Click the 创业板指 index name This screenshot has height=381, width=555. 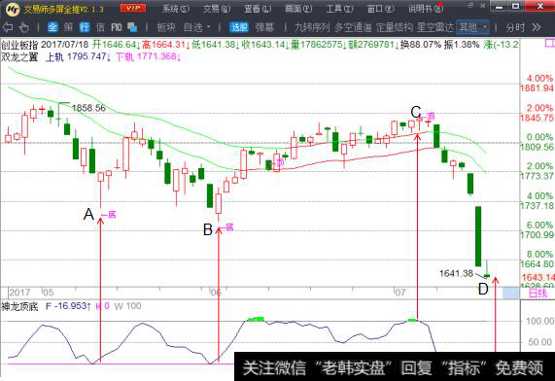[x=19, y=45]
